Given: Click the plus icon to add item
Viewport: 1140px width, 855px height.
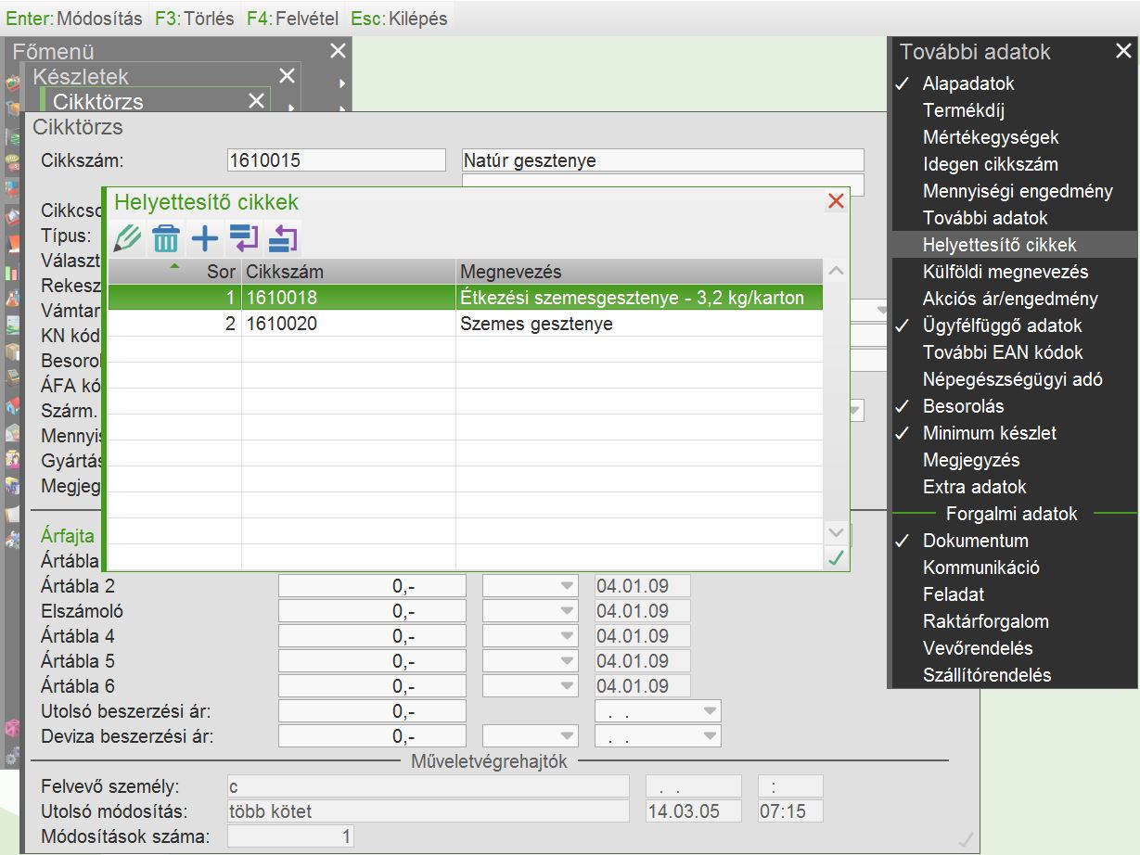Looking at the screenshot, I should tap(205, 239).
